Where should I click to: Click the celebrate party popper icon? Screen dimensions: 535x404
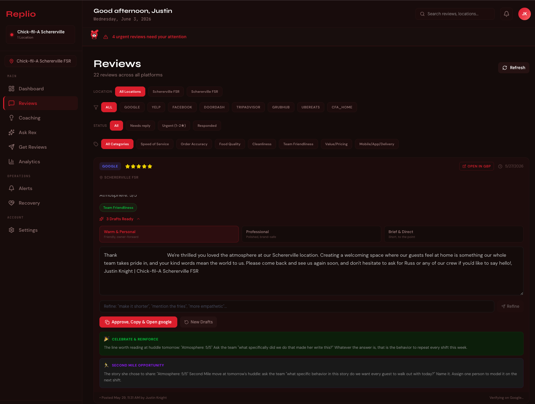[106, 339]
